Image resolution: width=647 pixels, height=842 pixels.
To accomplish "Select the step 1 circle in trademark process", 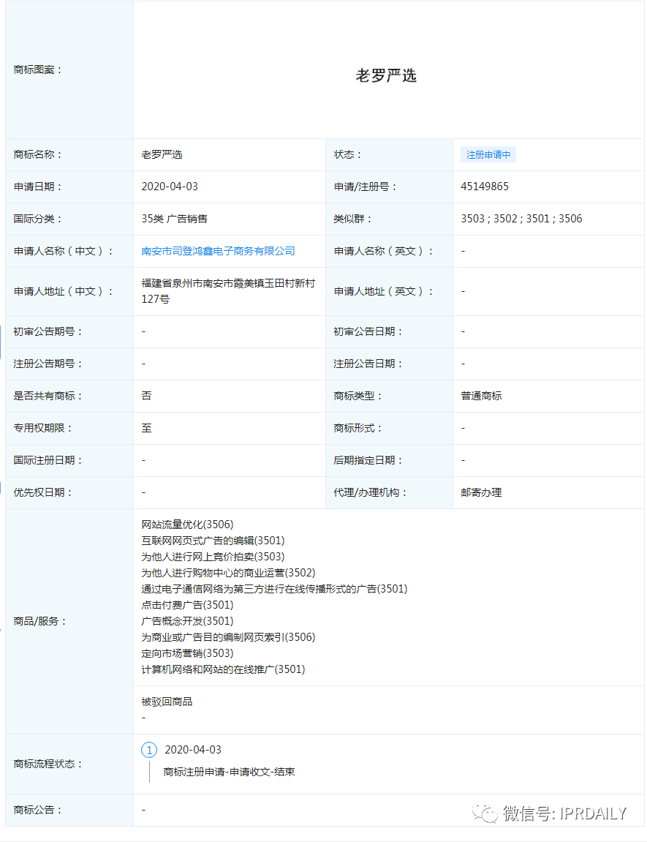I will [149, 750].
